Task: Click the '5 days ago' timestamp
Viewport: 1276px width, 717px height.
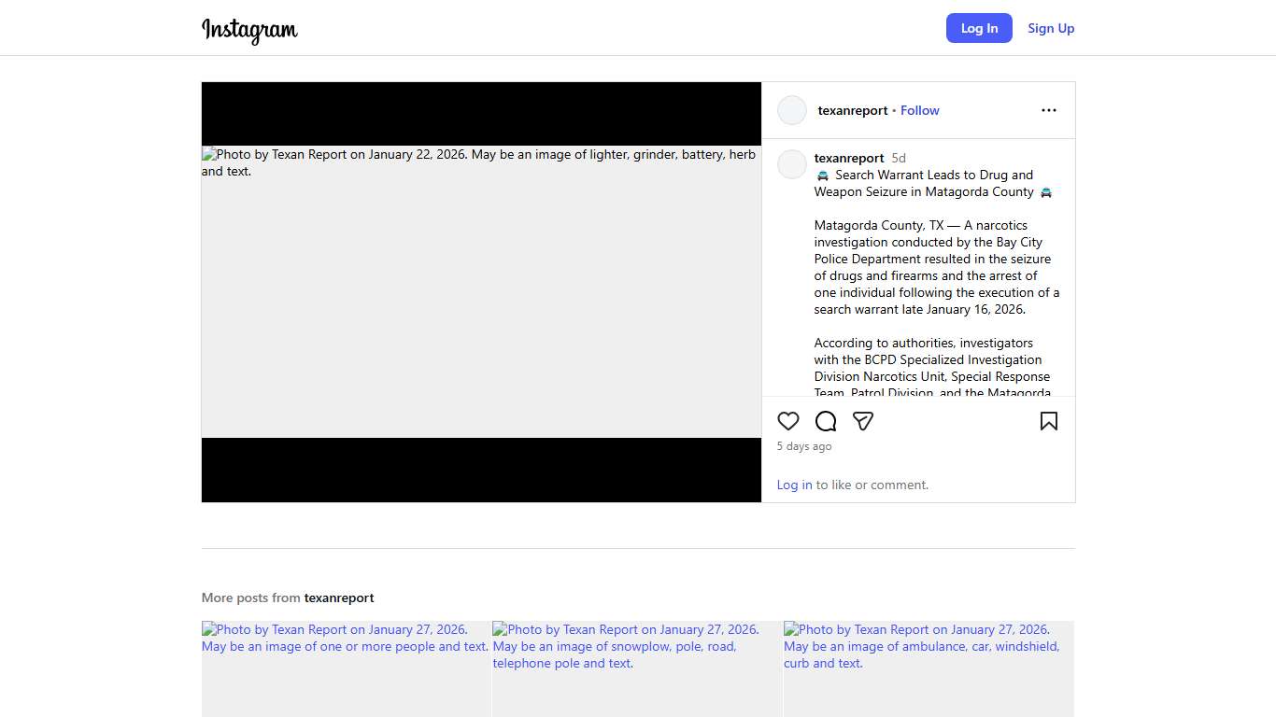Action: click(804, 446)
